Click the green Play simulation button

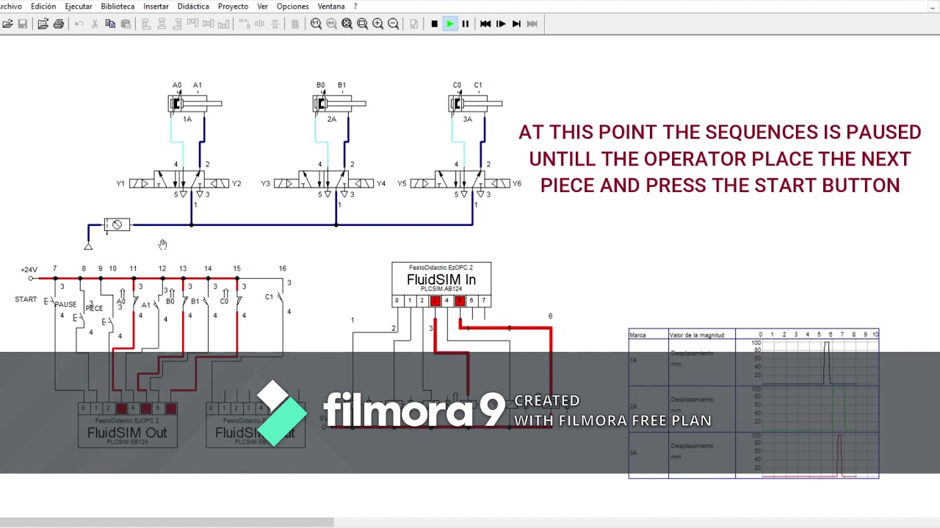point(449,24)
